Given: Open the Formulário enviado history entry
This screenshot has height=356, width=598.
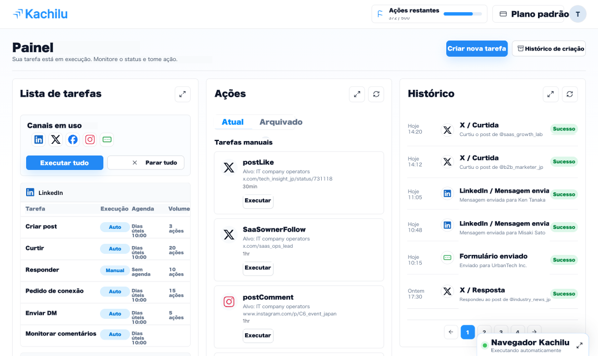Looking at the screenshot, I should point(493,260).
